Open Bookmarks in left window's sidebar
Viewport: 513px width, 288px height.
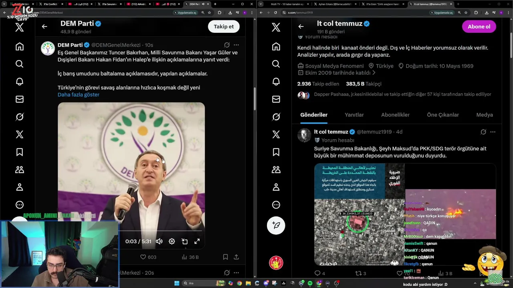coord(19,152)
